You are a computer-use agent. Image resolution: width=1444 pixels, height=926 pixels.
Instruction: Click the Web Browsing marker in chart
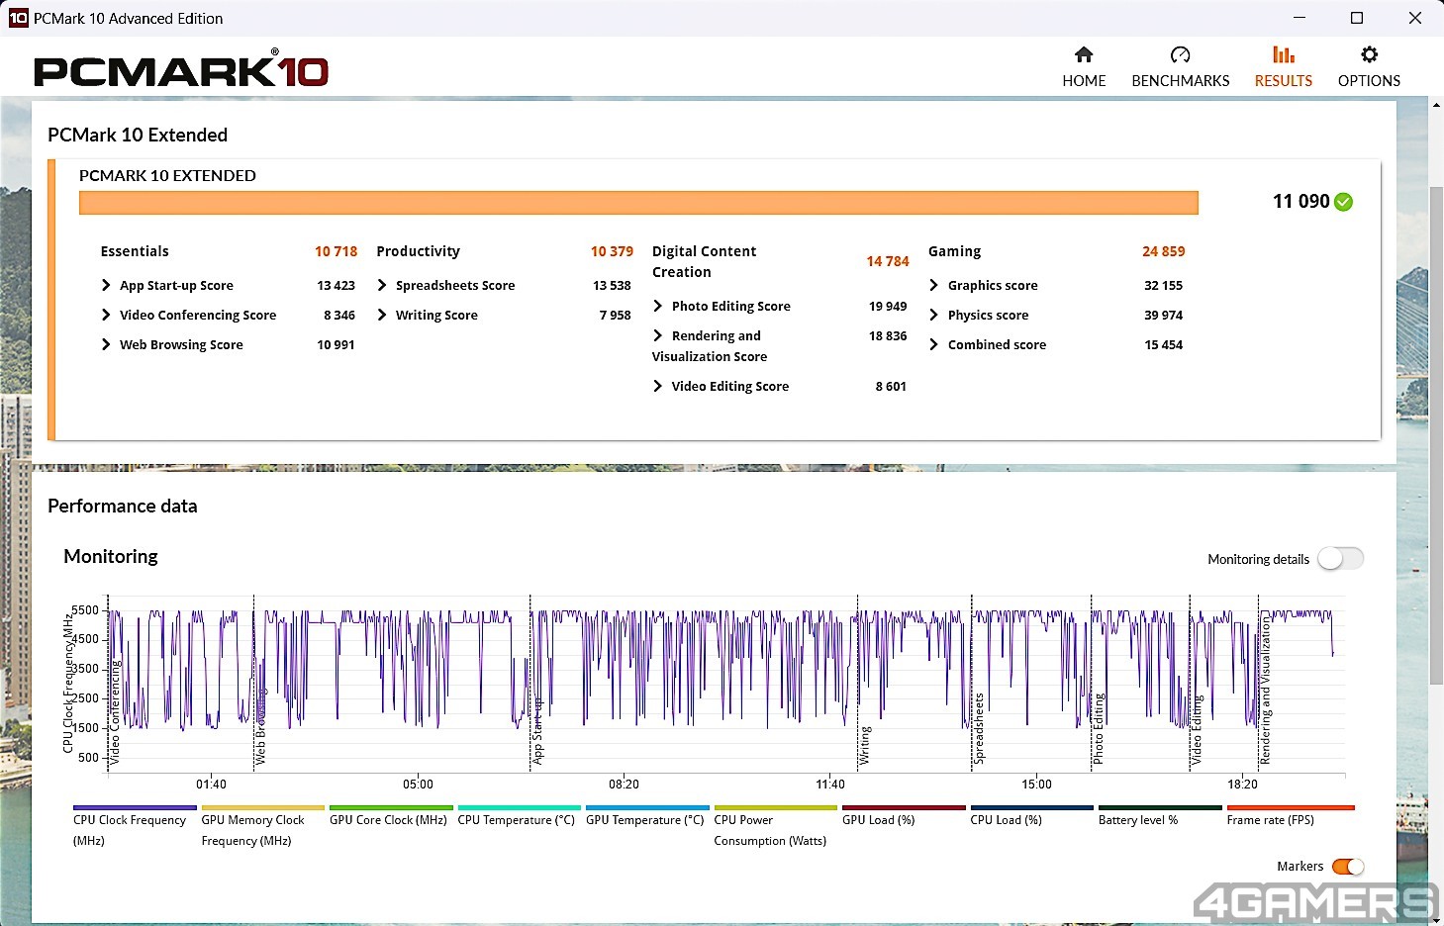(260, 726)
